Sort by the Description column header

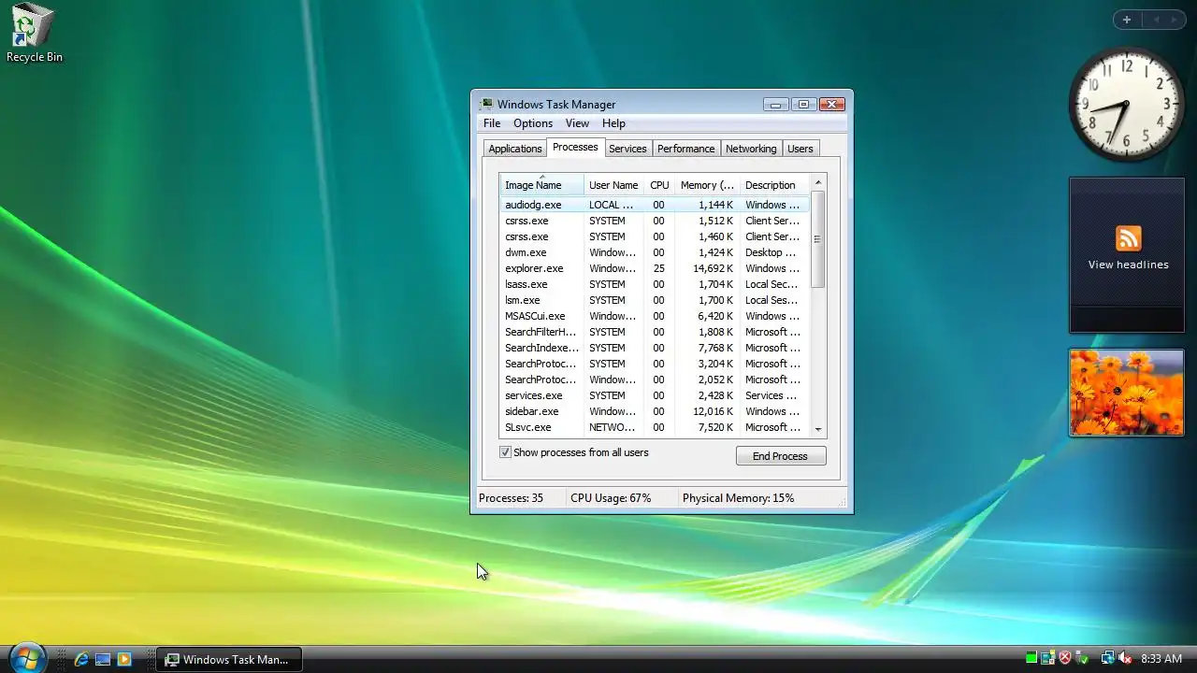(774, 185)
